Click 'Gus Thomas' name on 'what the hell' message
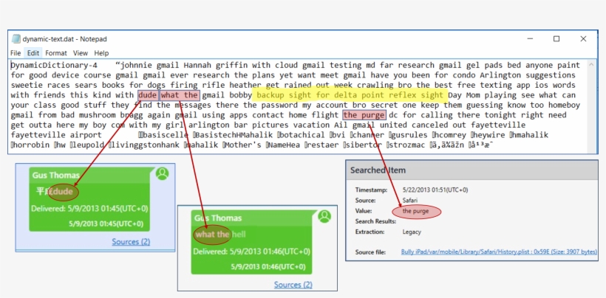The width and height of the screenshot is (606, 298). click(218, 218)
